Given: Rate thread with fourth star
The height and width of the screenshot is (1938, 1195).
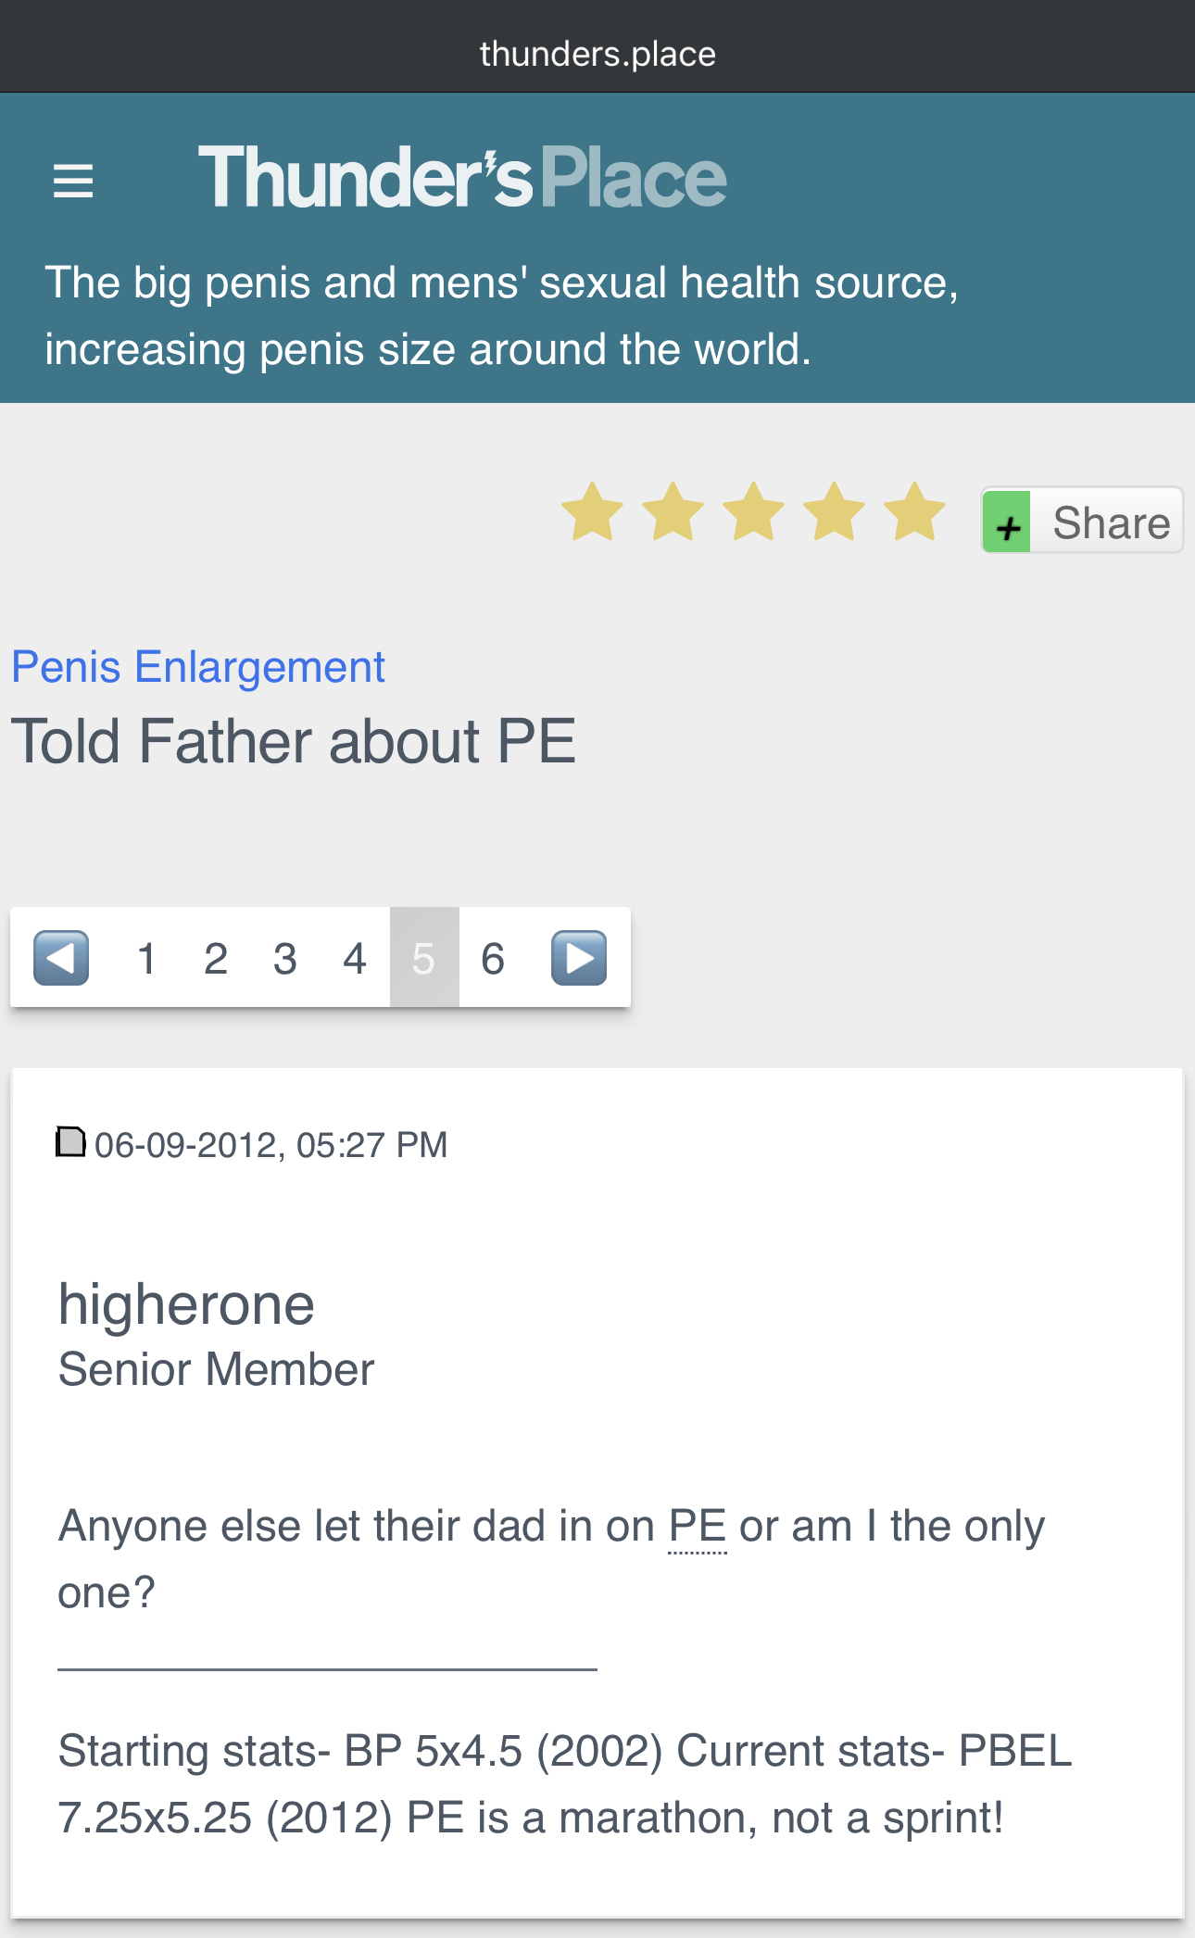Looking at the screenshot, I should click(835, 511).
